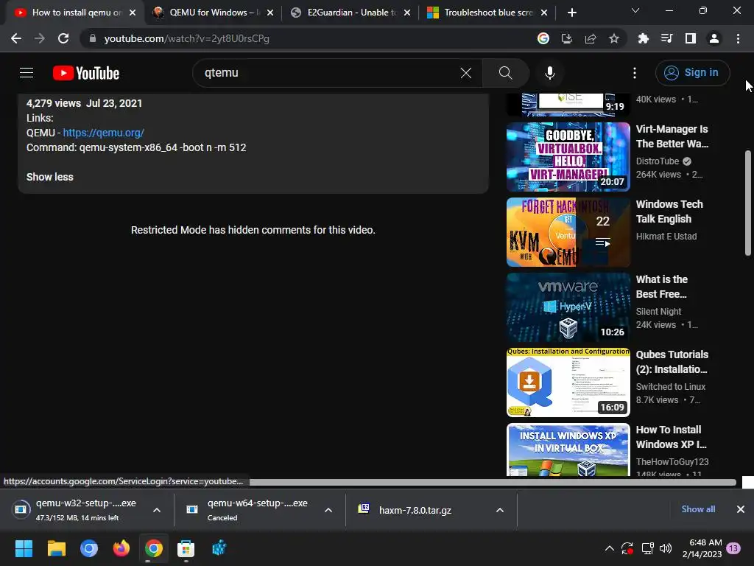Click the YouTube search input field

(x=327, y=73)
